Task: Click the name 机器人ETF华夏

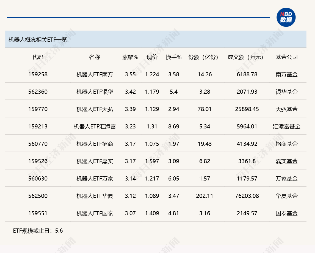Action: [x=95, y=196]
